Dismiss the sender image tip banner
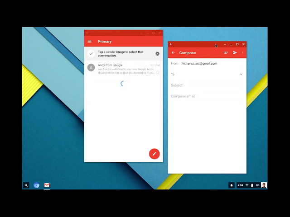 pos(157,54)
